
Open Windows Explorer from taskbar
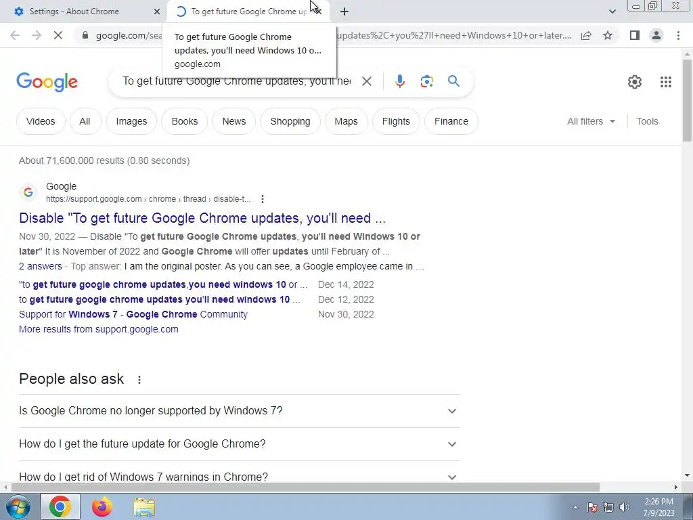145,507
